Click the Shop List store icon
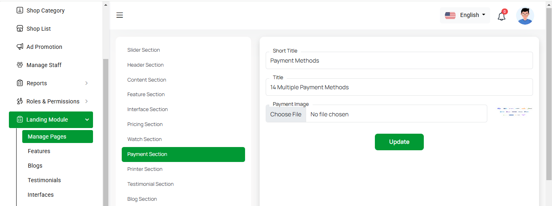Image resolution: width=552 pixels, height=206 pixels. 20,29
